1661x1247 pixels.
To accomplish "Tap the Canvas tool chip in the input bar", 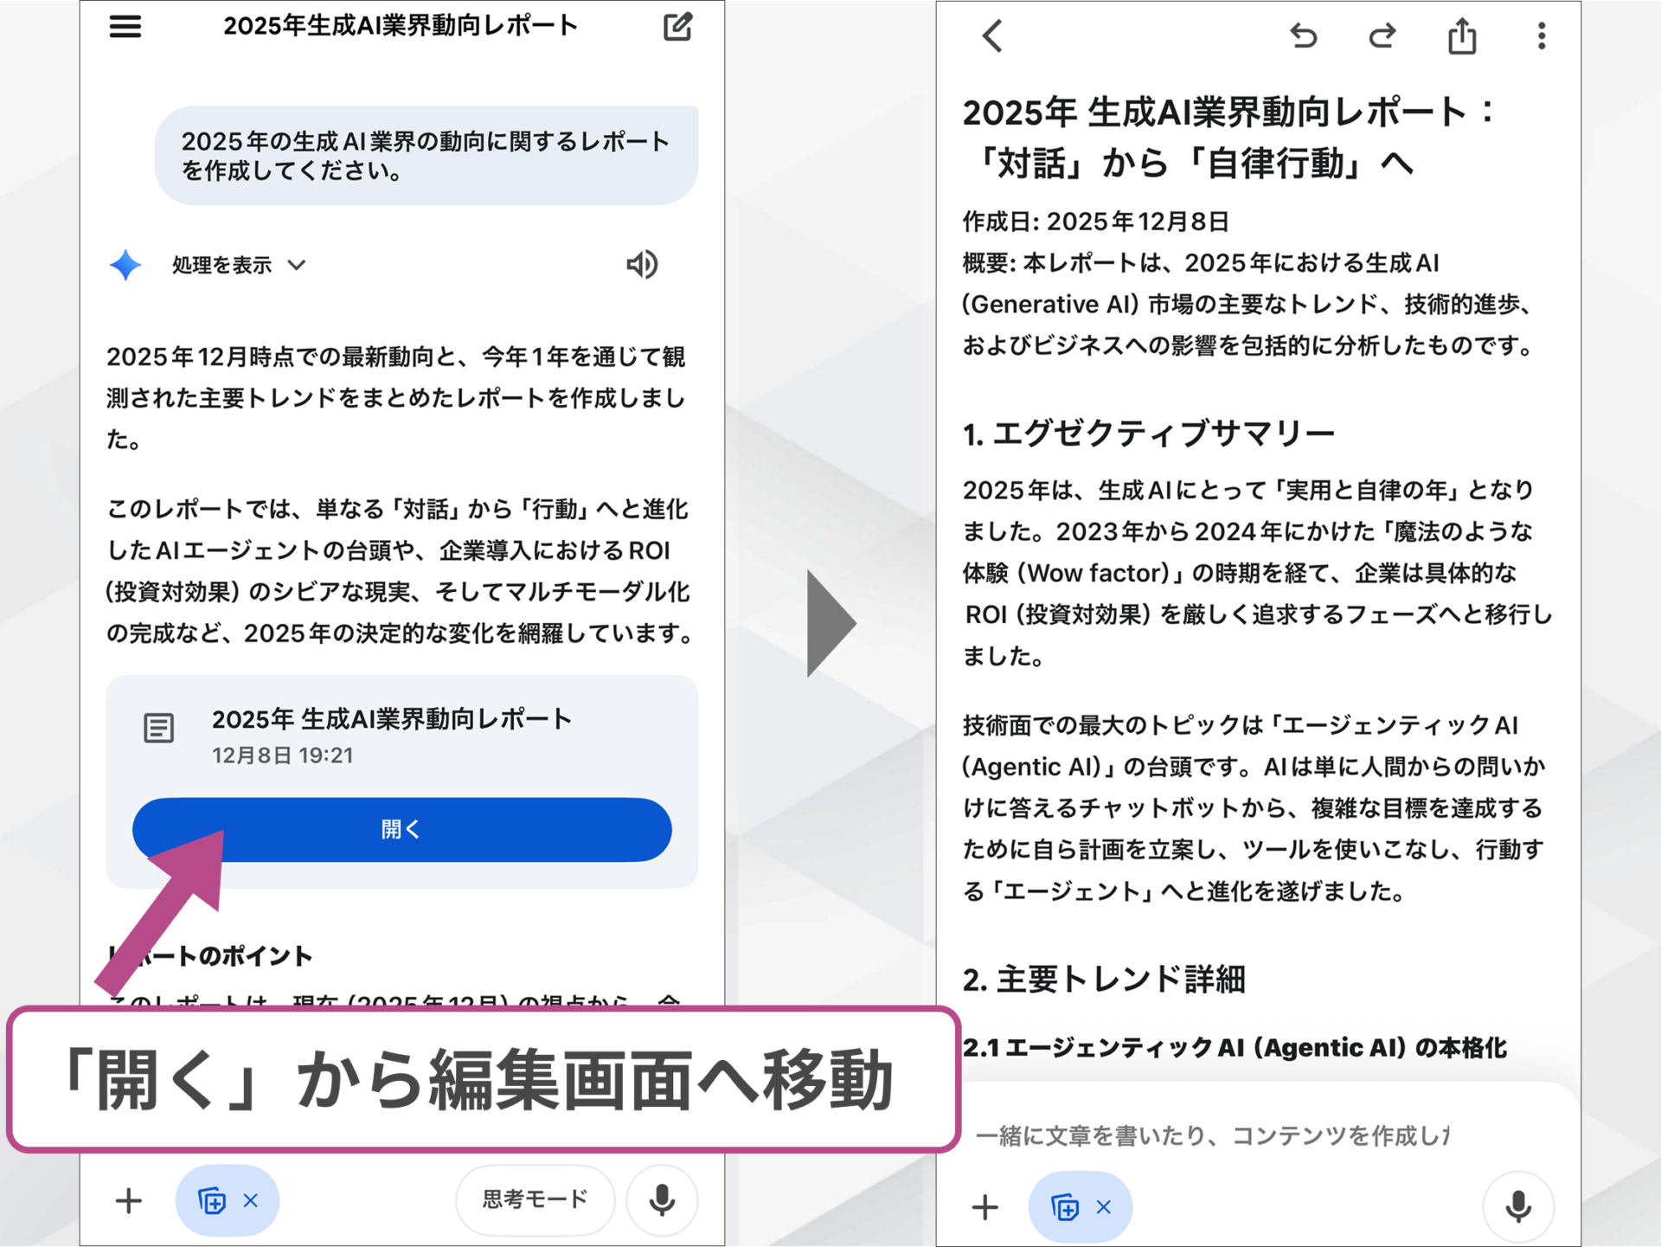I will tap(212, 1199).
